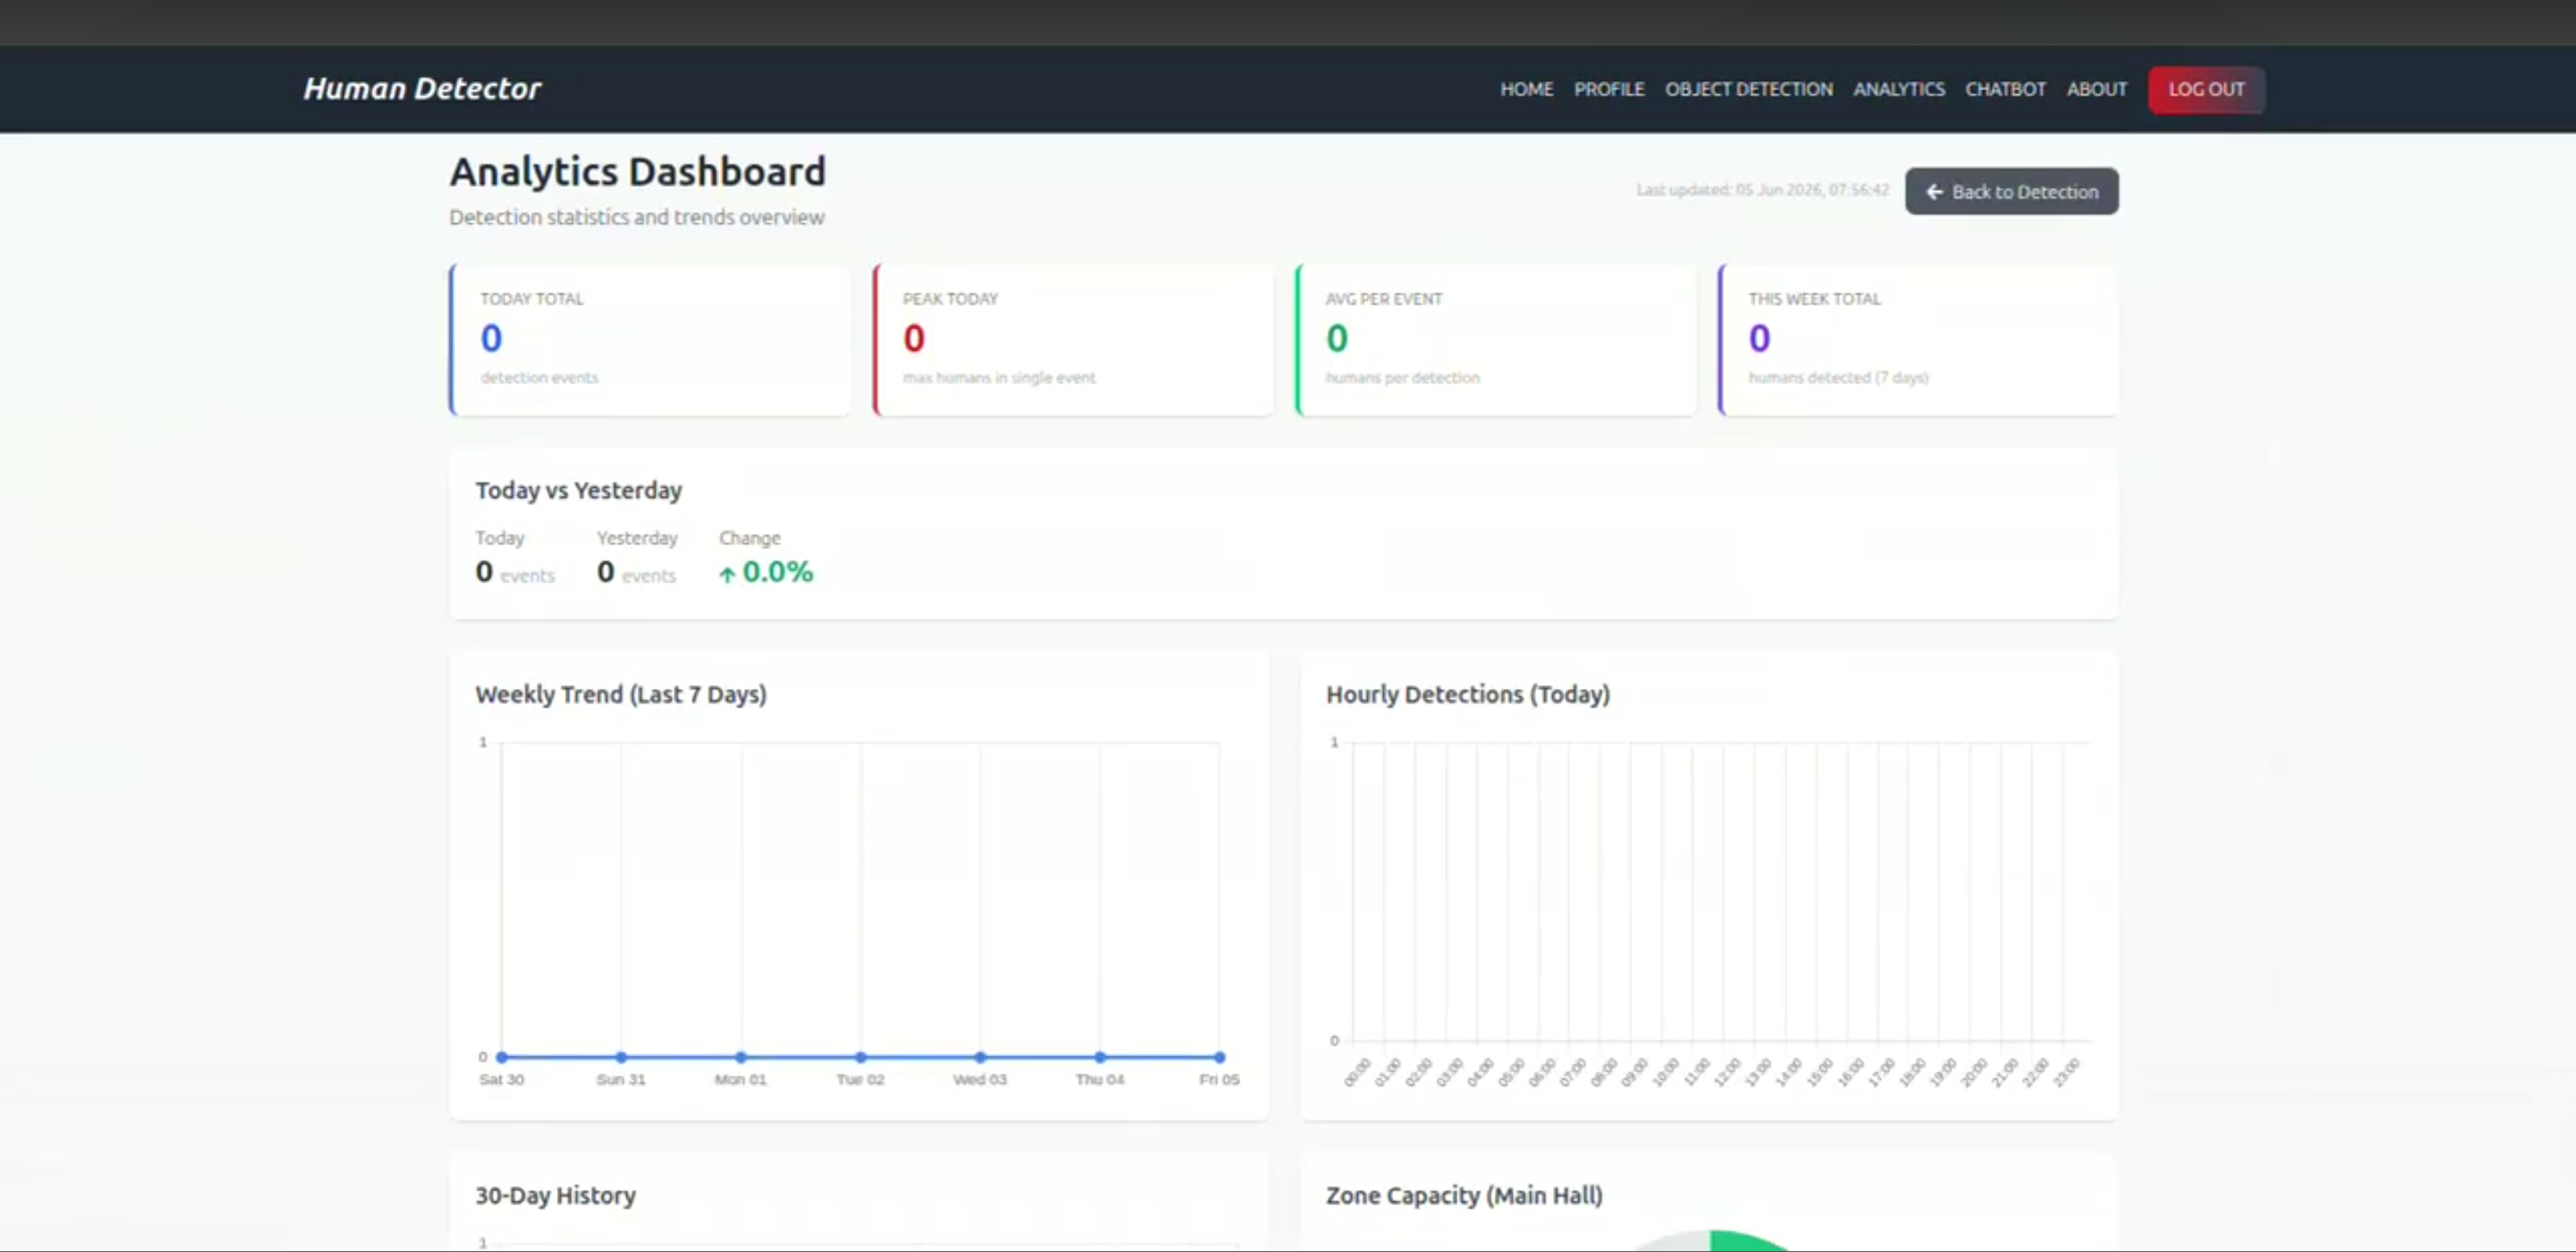Viewport: 2576px width, 1252px height.
Task: Click the 0.0% change value
Action: coord(777,572)
